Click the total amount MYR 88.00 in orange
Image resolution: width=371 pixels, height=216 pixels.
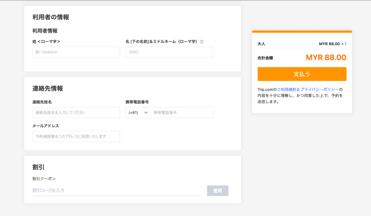coord(326,58)
